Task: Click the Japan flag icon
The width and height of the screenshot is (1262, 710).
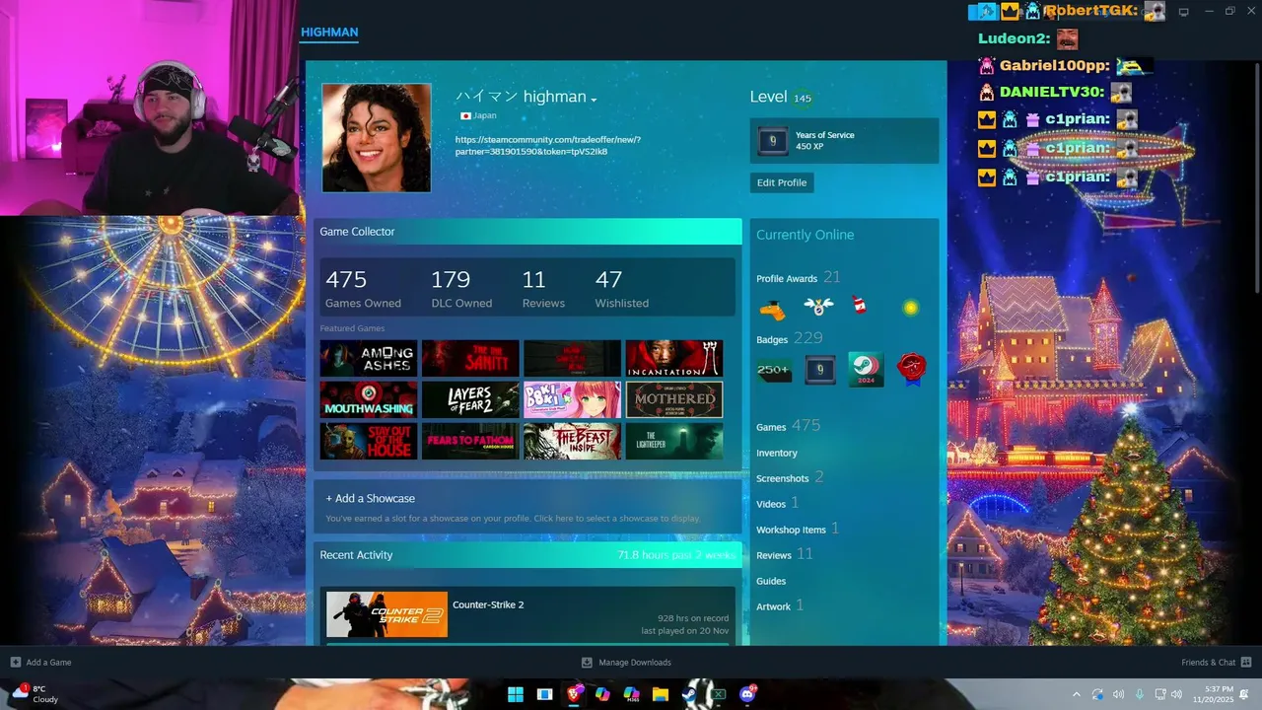Action: [x=465, y=115]
